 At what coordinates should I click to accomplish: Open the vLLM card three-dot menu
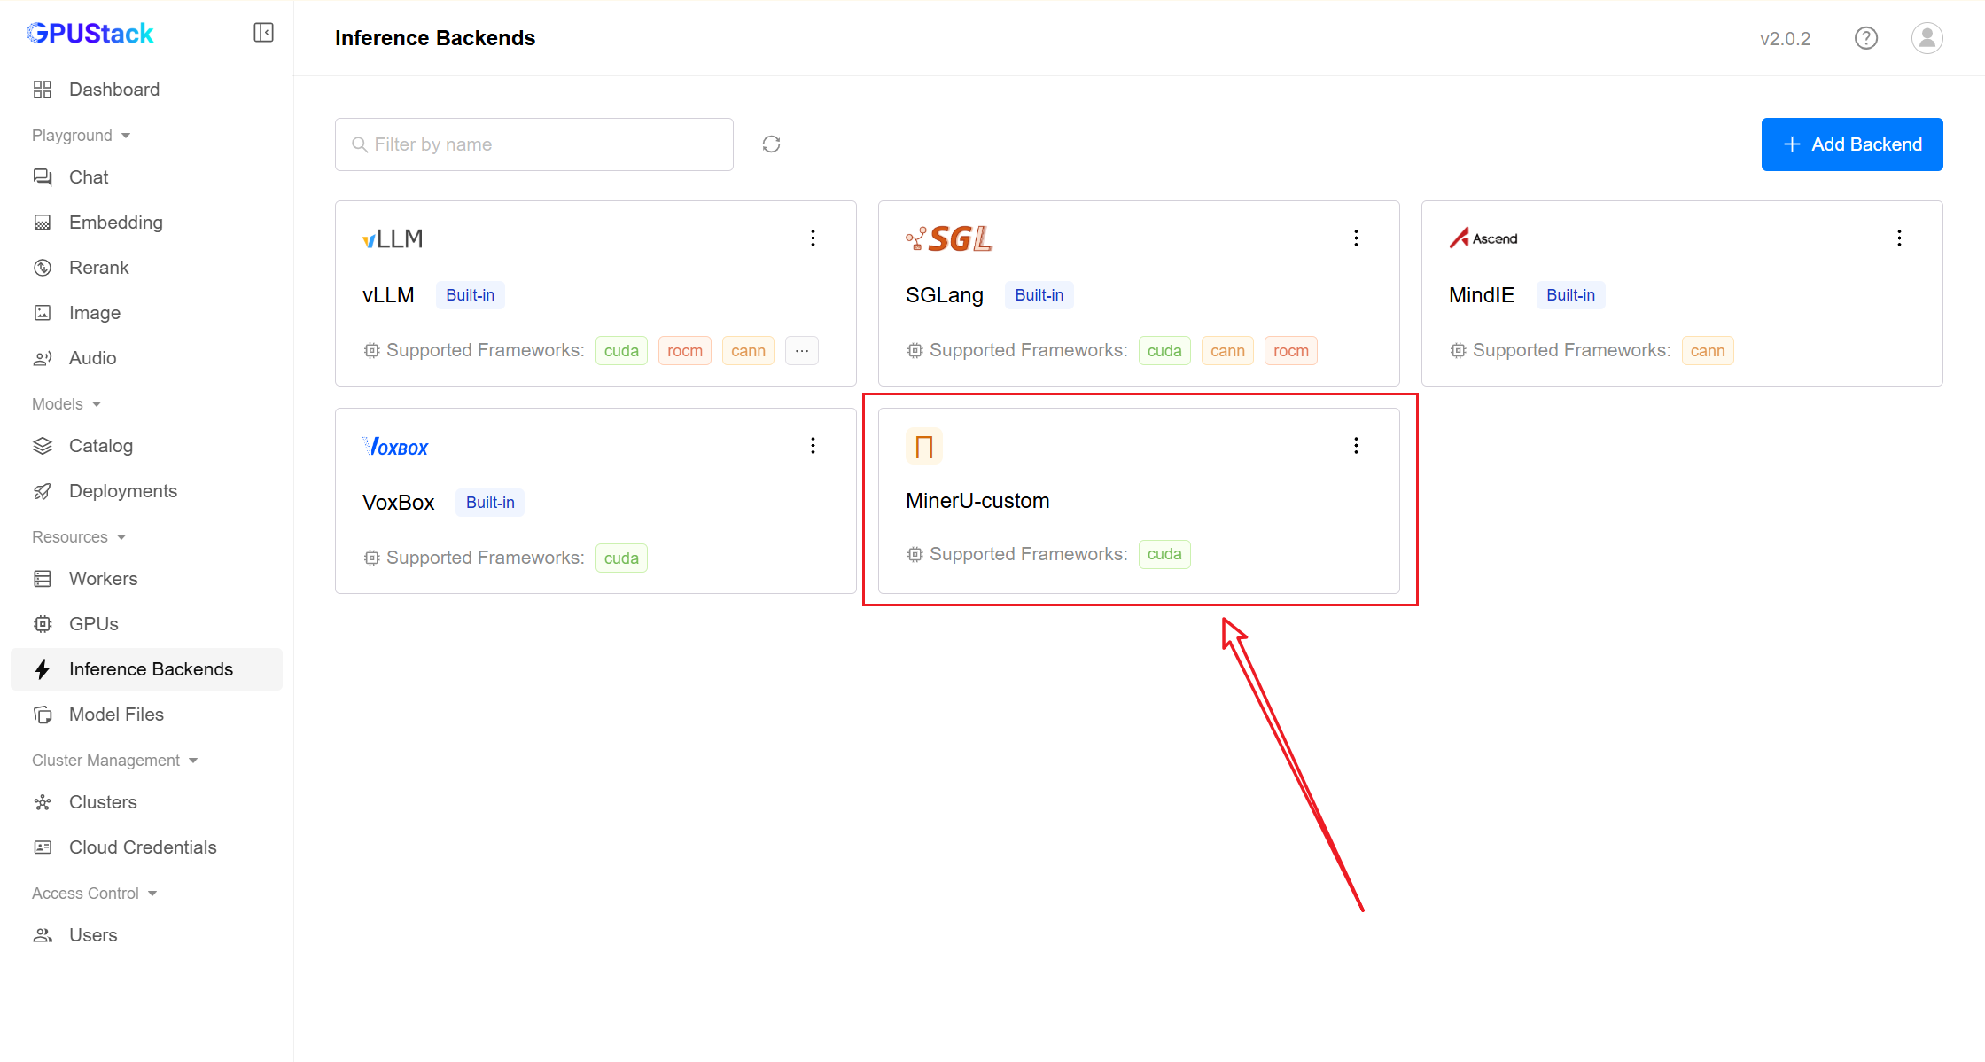coord(813,238)
